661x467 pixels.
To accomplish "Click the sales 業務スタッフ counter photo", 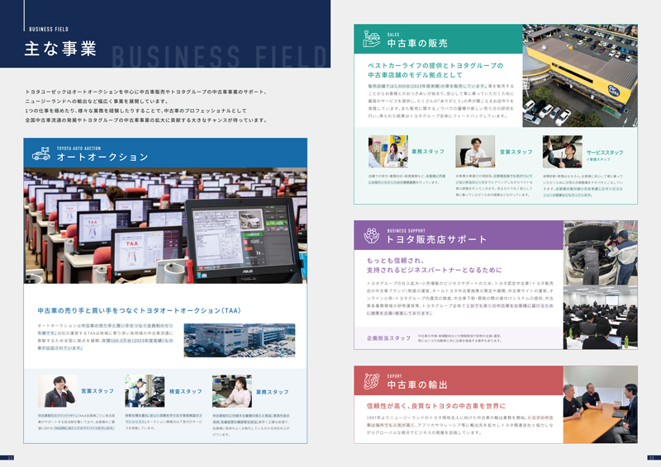I will [x=388, y=152].
